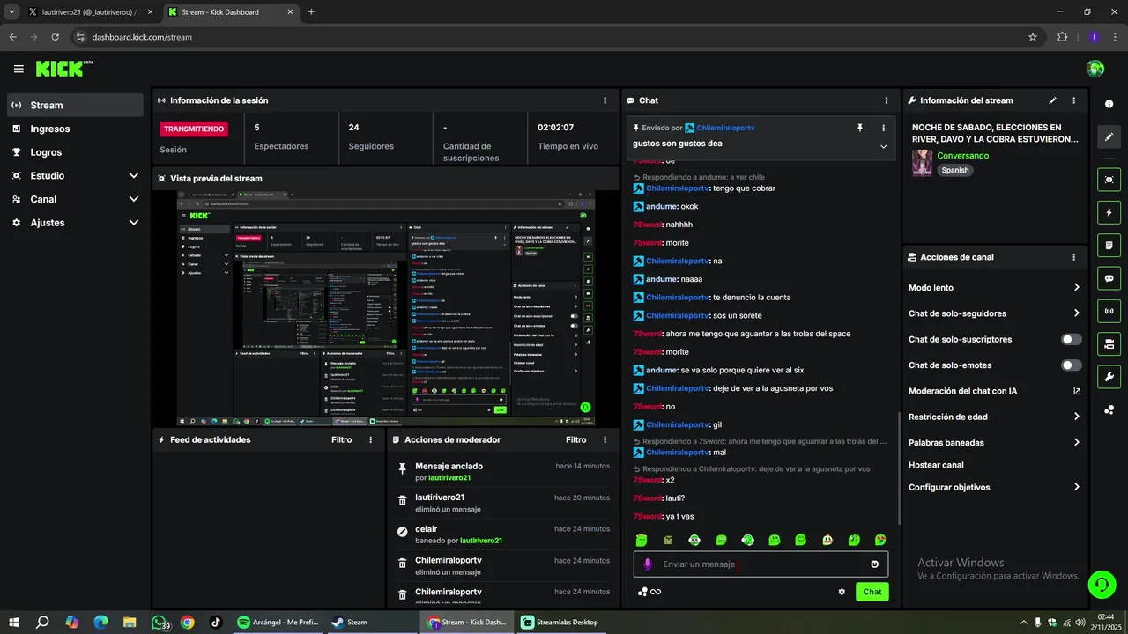Open Palabras baneadas settings
This screenshot has width=1128, height=634.
[x=994, y=442]
